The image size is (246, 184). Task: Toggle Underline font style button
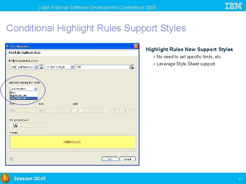click(x=125, y=110)
